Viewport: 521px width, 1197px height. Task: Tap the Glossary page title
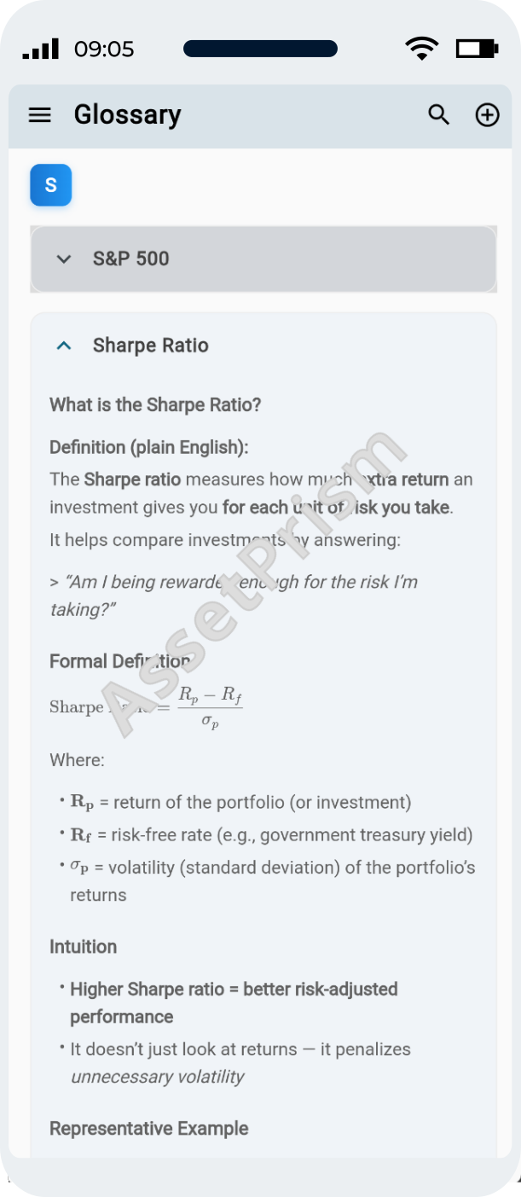pyautogui.click(x=127, y=115)
